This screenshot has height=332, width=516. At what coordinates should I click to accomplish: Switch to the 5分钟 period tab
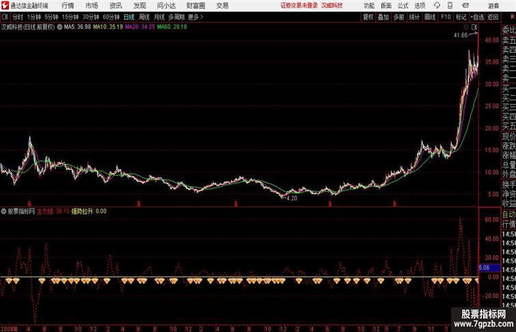pyautogui.click(x=51, y=17)
